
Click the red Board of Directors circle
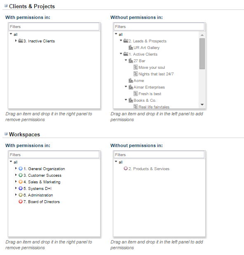[x=21, y=201]
